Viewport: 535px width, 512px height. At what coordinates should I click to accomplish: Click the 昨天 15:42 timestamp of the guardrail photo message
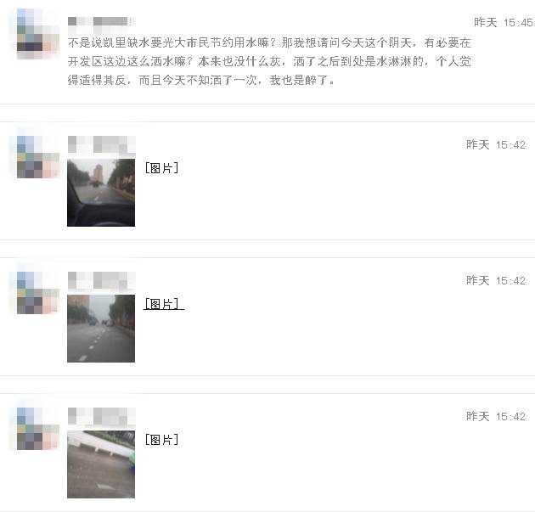496,416
